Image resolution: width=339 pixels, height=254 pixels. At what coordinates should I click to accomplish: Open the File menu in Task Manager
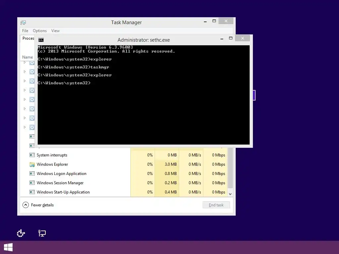pos(25,31)
